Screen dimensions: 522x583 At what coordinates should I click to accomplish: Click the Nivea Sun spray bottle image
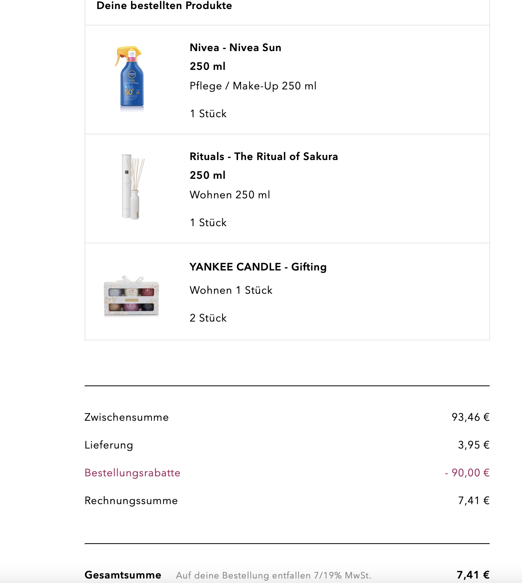point(130,79)
